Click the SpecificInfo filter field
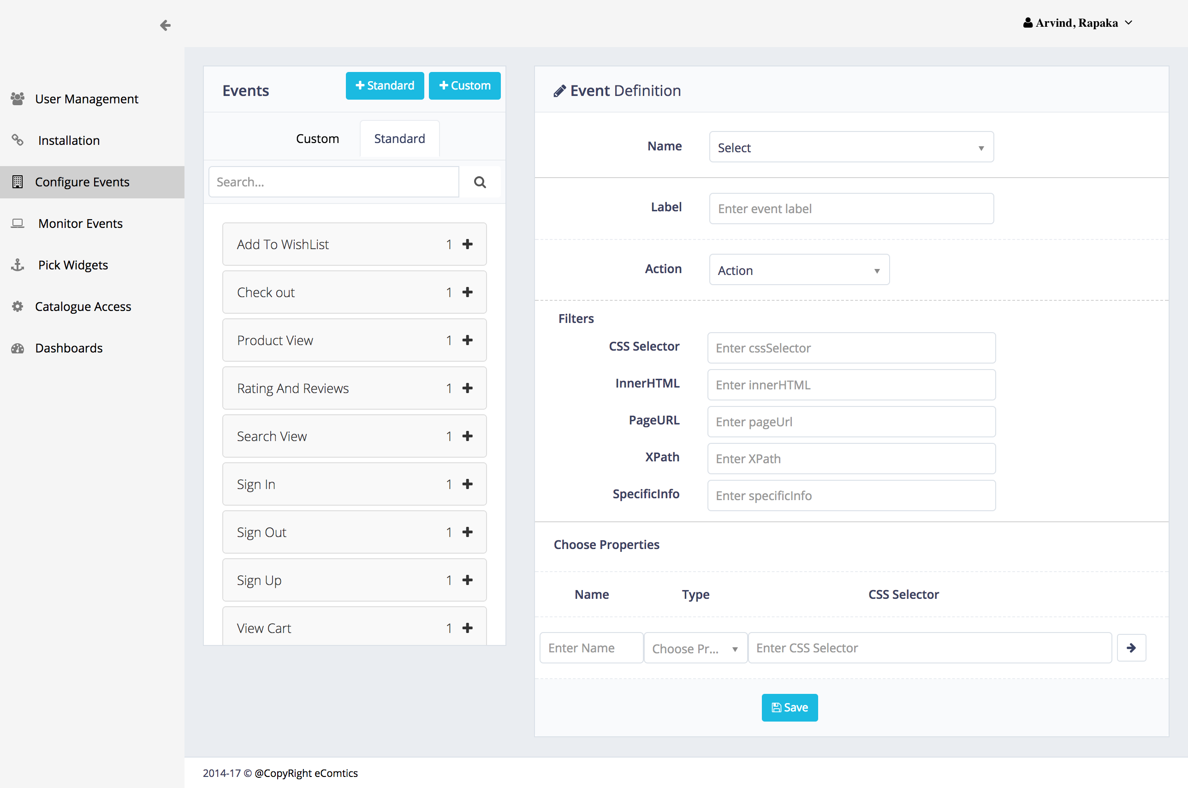This screenshot has height=788, width=1188. coord(851,495)
